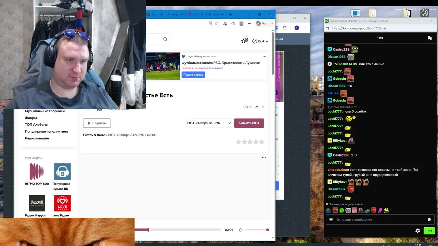
Task: Open the three-dot menu below the track card
Action: point(264,158)
